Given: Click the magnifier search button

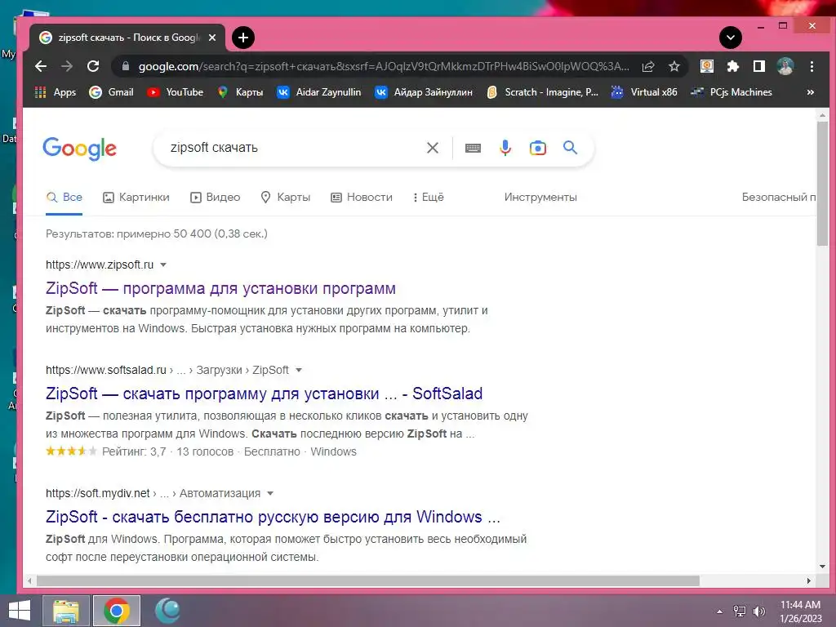Looking at the screenshot, I should pos(570,148).
